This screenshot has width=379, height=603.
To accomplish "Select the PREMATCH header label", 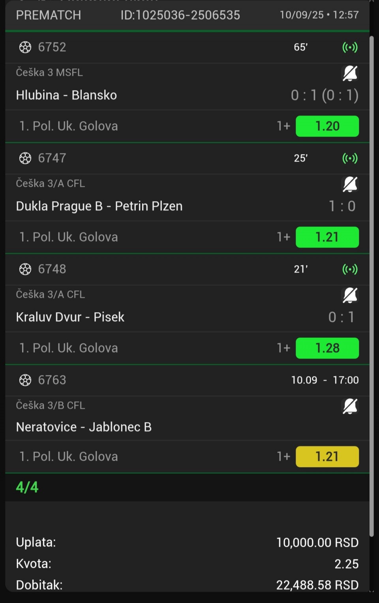I will click(49, 15).
